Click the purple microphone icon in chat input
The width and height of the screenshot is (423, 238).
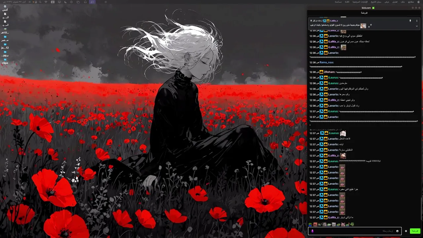312,231
